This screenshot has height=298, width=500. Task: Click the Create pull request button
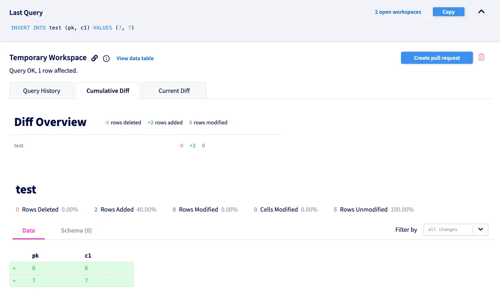(437, 58)
